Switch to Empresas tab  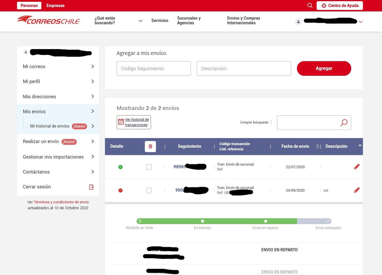pos(55,5)
